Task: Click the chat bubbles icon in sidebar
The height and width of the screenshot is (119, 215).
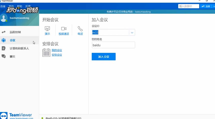Action: click(x=4, y=56)
